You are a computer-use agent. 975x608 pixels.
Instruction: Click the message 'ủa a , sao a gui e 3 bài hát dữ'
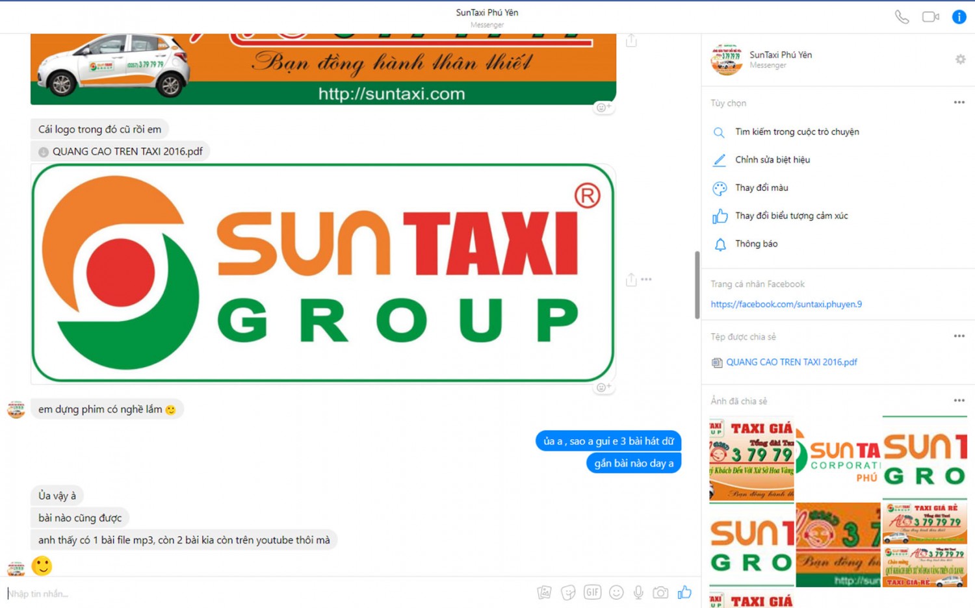608,441
